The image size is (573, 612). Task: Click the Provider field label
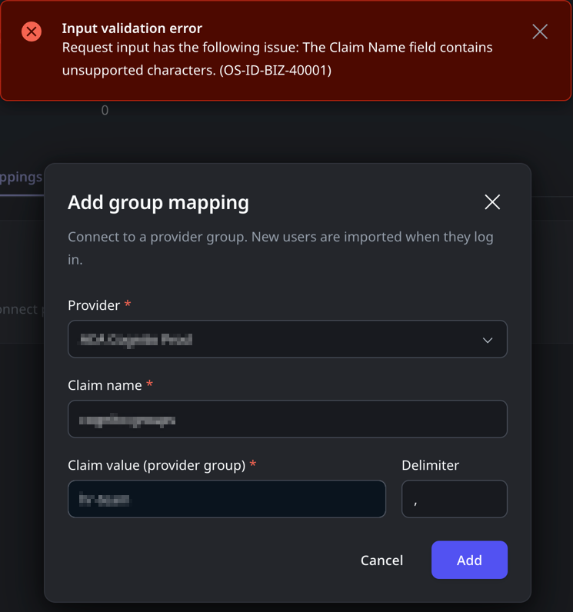tap(94, 305)
